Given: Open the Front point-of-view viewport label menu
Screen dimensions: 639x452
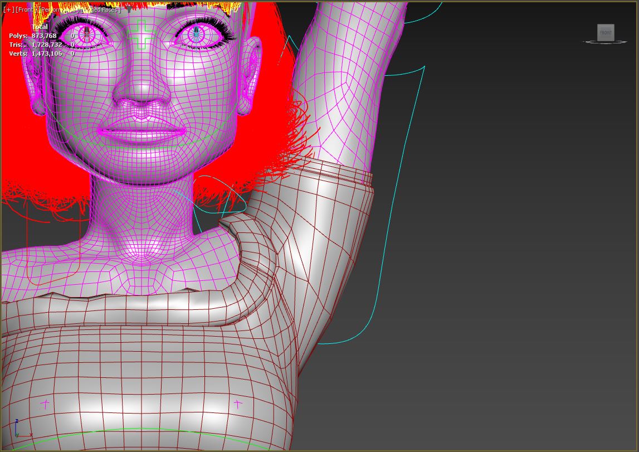Looking at the screenshot, I should tap(26, 9).
